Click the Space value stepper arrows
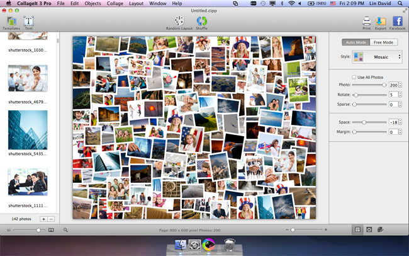Screen dimensions: 409x256 [x=400, y=122]
